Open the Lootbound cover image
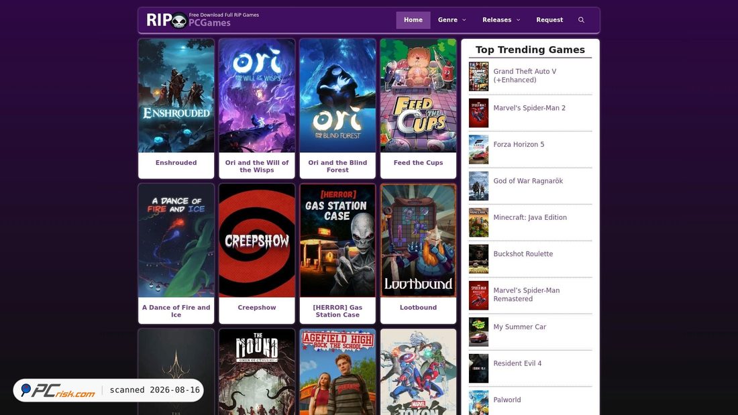Viewport: 738px width, 415px height. (419, 241)
